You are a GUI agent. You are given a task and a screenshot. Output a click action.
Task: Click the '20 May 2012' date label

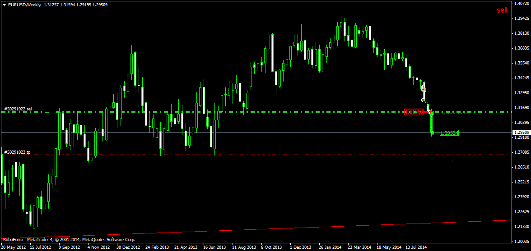coord(14,247)
